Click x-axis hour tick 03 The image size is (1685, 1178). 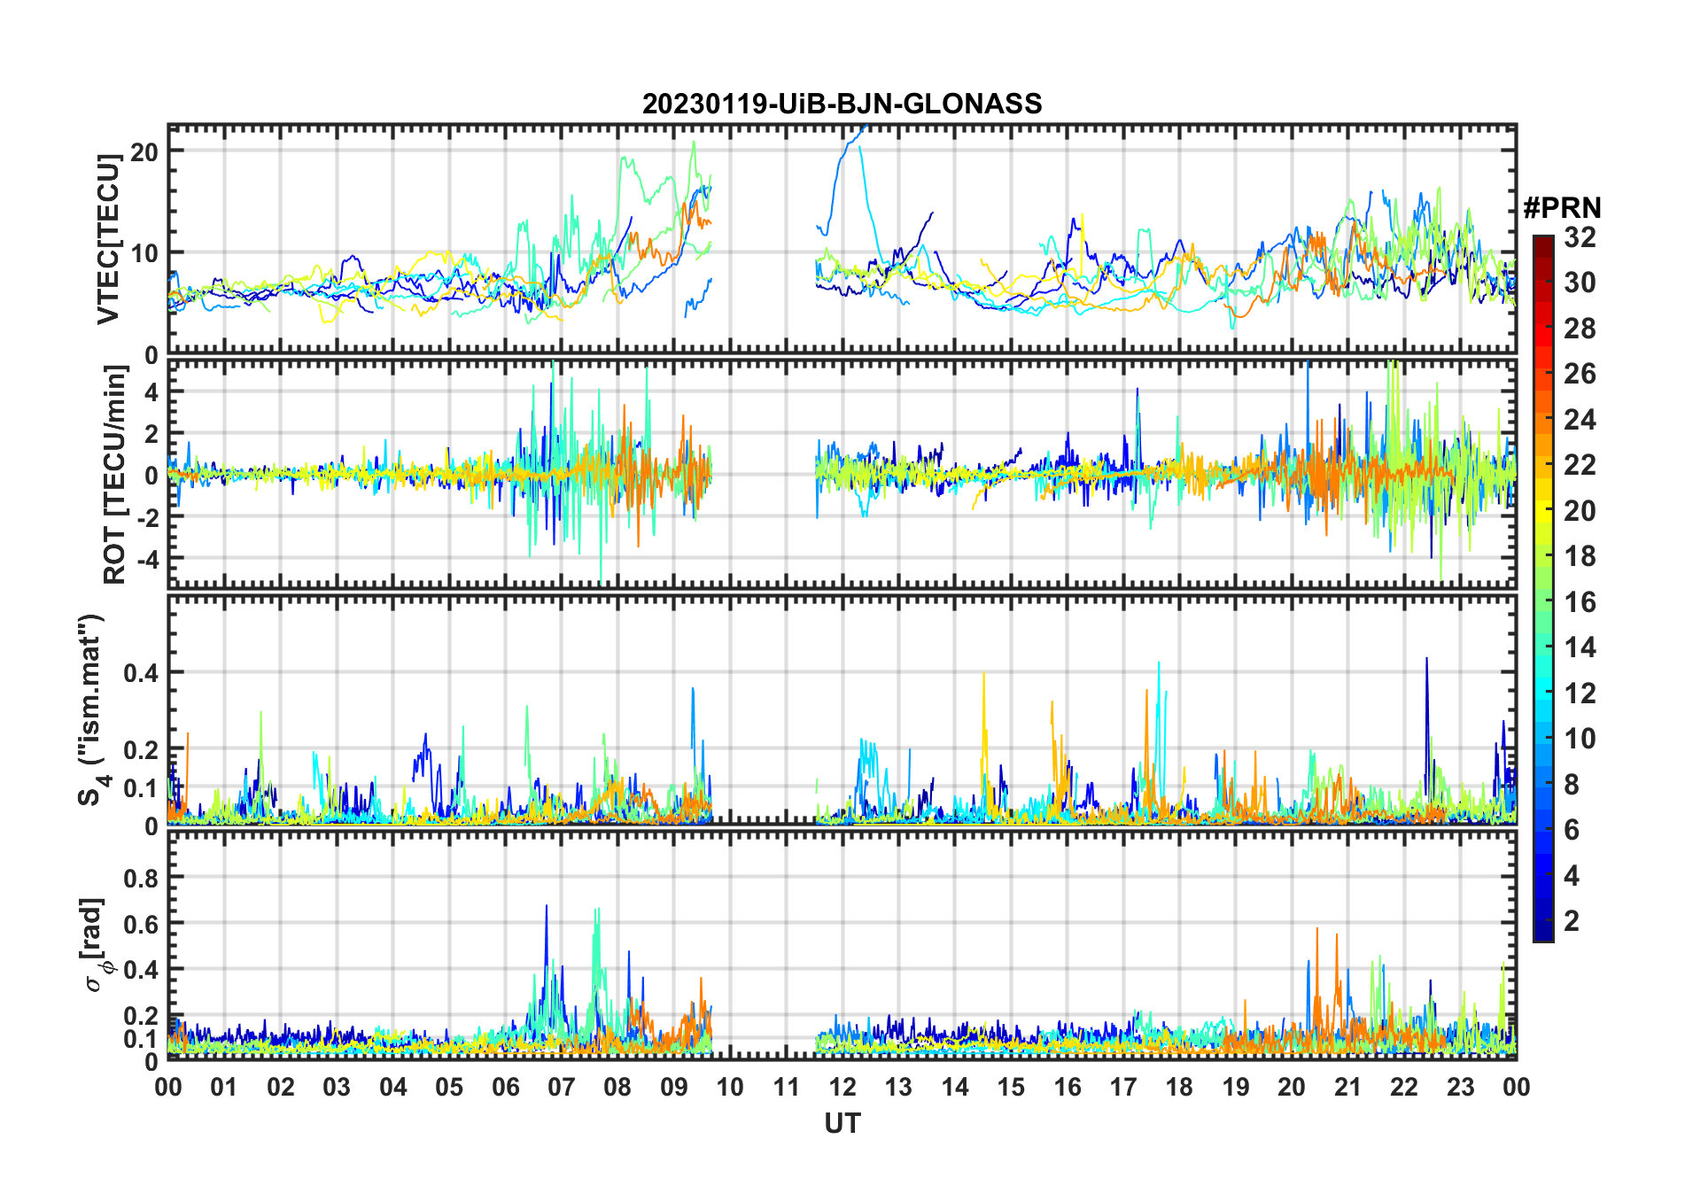[337, 1088]
